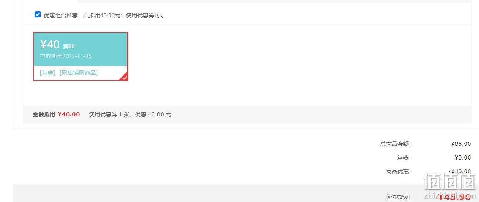This screenshot has height=202, width=479.
Task: Click the red checkmark corner on the coupon
Action: 124,77
